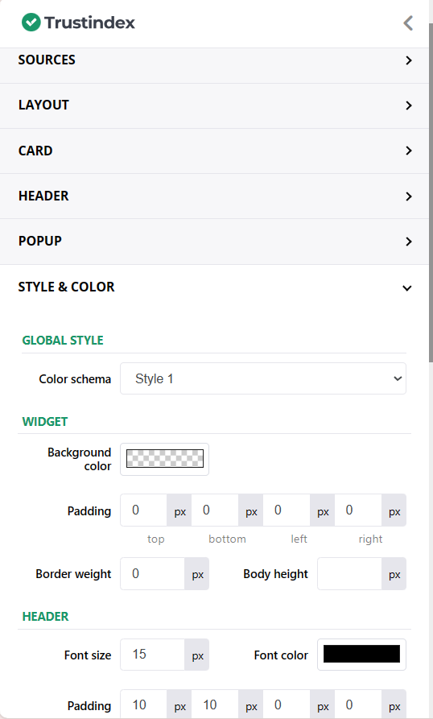This screenshot has height=719, width=433.
Task: Click the widget Padding right field
Action: pyautogui.click(x=358, y=510)
